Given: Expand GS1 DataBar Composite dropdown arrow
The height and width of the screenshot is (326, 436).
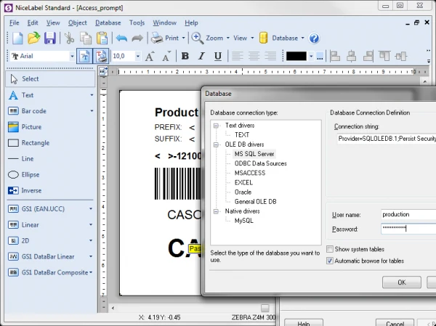Looking at the screenshot, I should pos(91,272).
